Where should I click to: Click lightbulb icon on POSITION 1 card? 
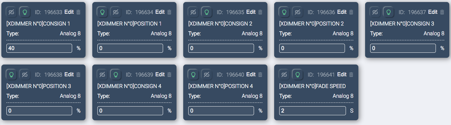coord(102,12)
